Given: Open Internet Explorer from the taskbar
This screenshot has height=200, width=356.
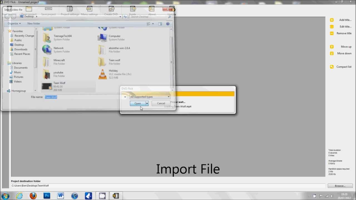Looking at the screenshot, I should [x=19, y=196].
